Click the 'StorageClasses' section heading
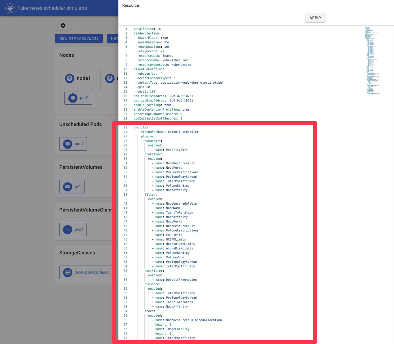394x344 pixels. tap(77, 253)
